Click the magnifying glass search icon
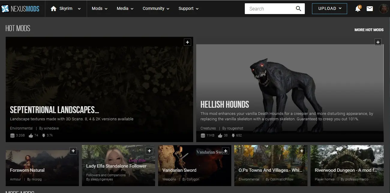 pos(298,9)
